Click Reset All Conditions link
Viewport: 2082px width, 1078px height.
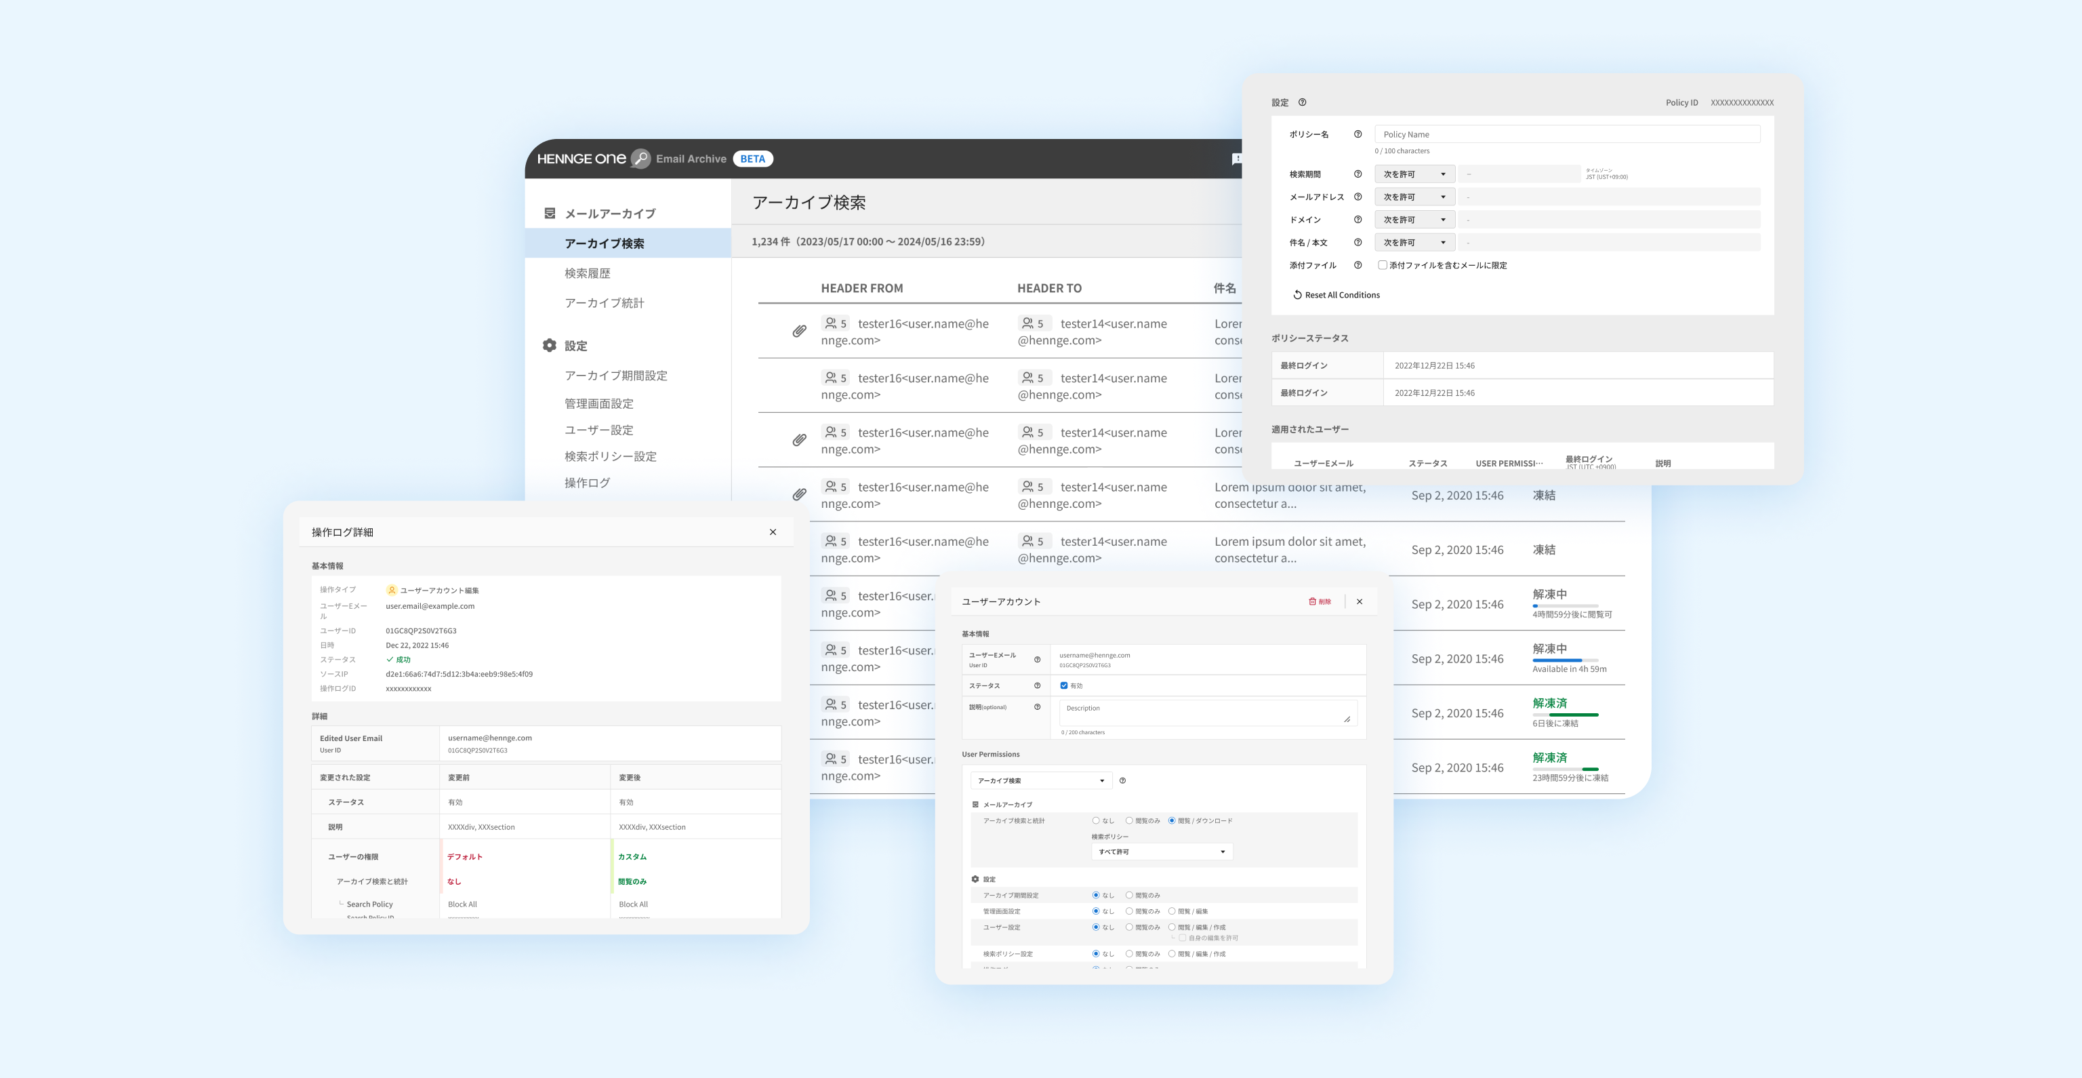(x=1342, y=295)
